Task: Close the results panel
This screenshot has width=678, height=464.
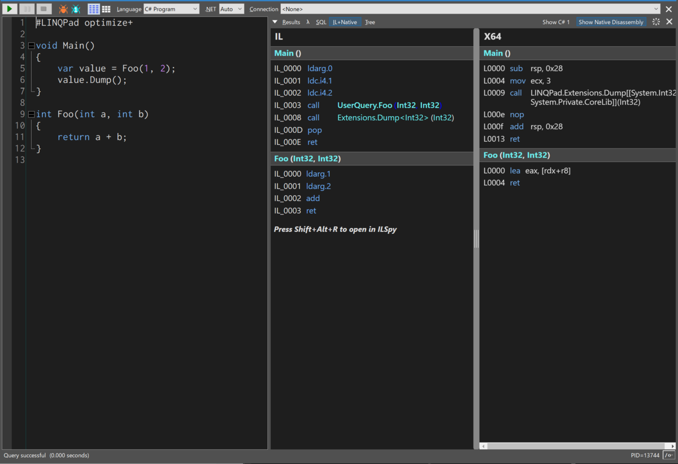Action: tap(670, 22)
